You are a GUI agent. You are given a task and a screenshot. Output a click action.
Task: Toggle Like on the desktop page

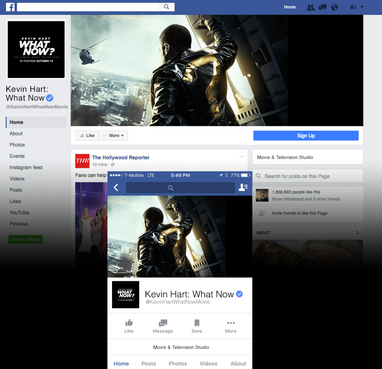coord(87,136)
